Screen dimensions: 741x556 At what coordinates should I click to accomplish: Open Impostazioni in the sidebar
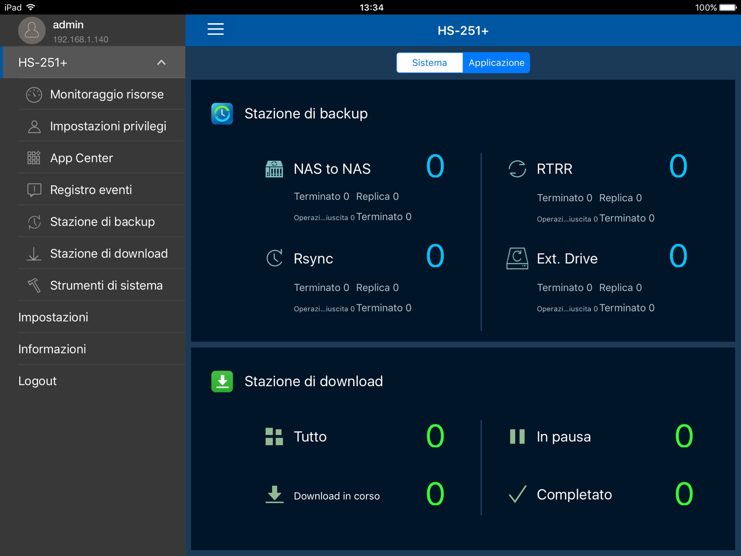(53, 317)
